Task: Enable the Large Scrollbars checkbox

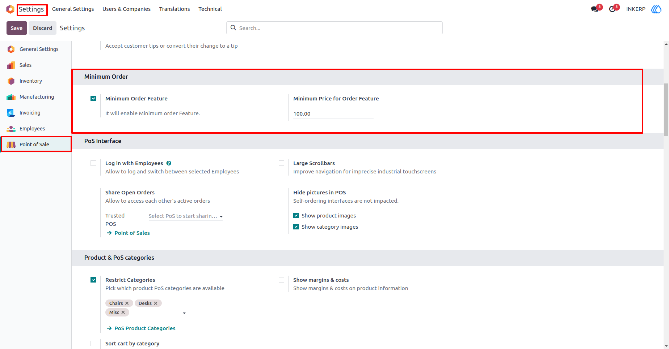Action: [x=282, y=163]
